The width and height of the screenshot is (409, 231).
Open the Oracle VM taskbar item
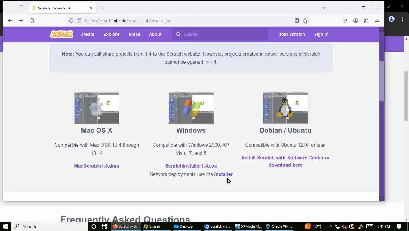coord(279,226)
